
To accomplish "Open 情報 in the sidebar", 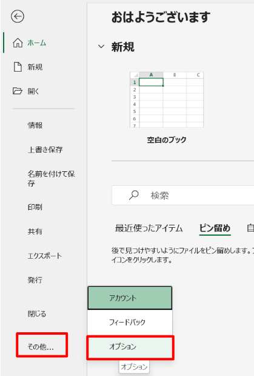I will [35, 125].
